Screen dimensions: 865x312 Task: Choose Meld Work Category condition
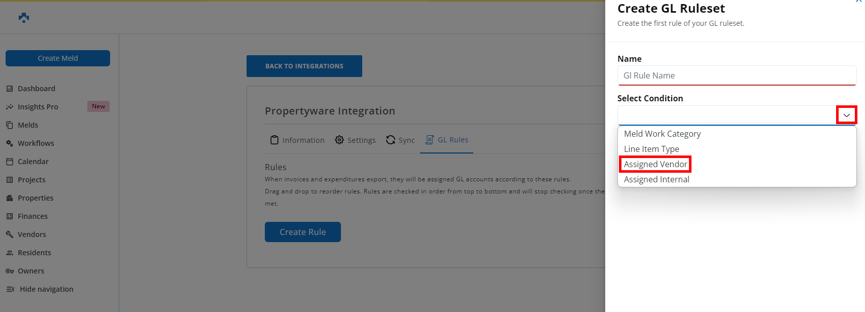pos(662,134)
